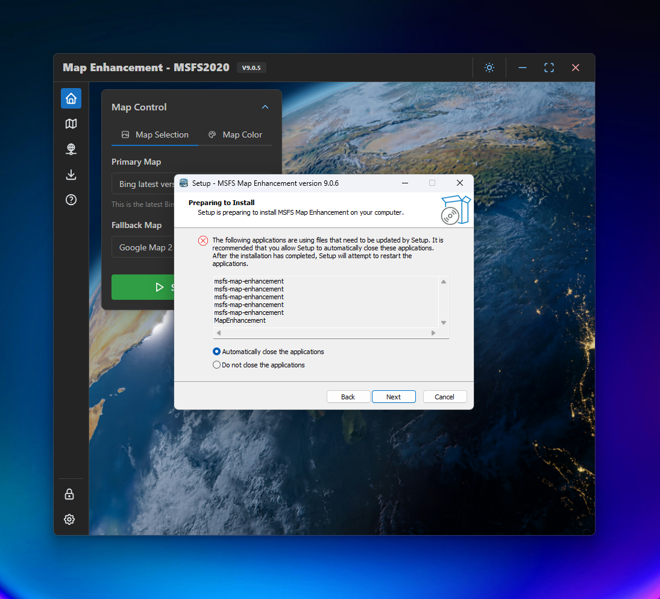The image size is (660, 599).
Task: Click the lock icon in sidebar
Action: [69, 494]
